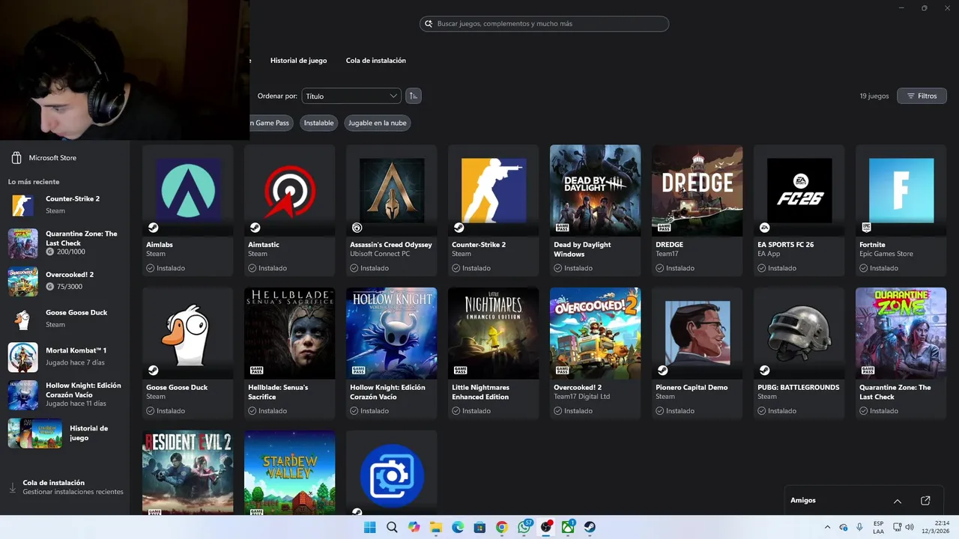Click Quarantine Zone: The Last Check grid title
This screenshot has height=539, width=959.
[895, 392]
